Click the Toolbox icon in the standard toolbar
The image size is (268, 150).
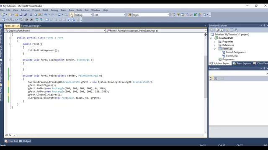[191, 15]
